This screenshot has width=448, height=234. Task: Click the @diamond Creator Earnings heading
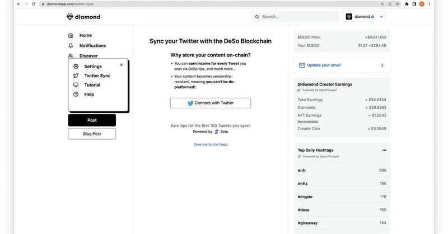[325, 84]
